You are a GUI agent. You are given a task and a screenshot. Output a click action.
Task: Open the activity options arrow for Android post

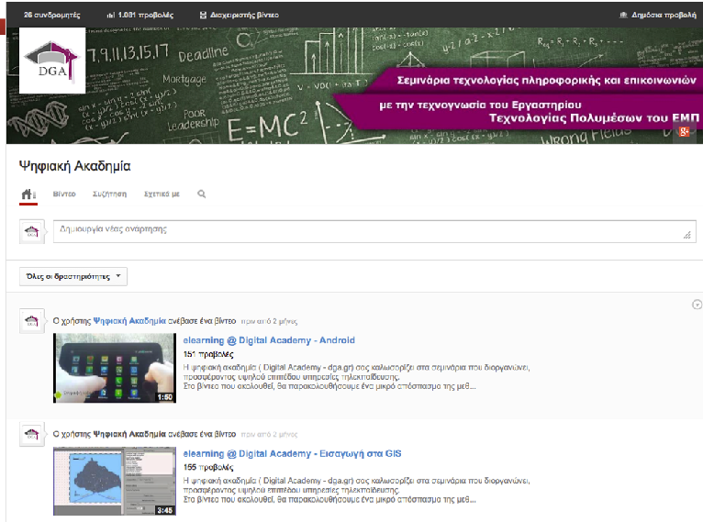click(x=697, y=305)
